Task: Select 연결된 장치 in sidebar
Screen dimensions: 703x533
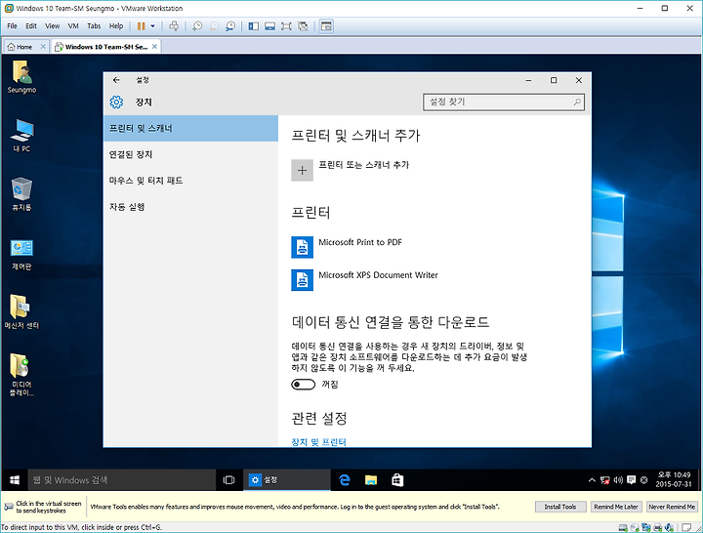Action: [190, 154]
